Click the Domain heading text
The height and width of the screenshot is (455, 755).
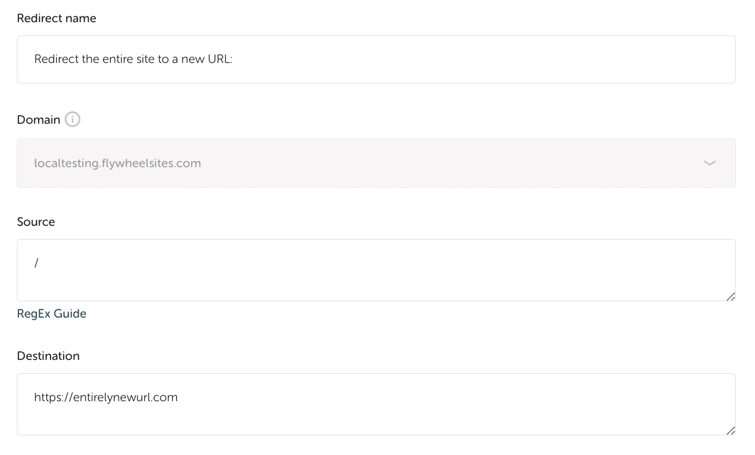(x=38, y=119)
